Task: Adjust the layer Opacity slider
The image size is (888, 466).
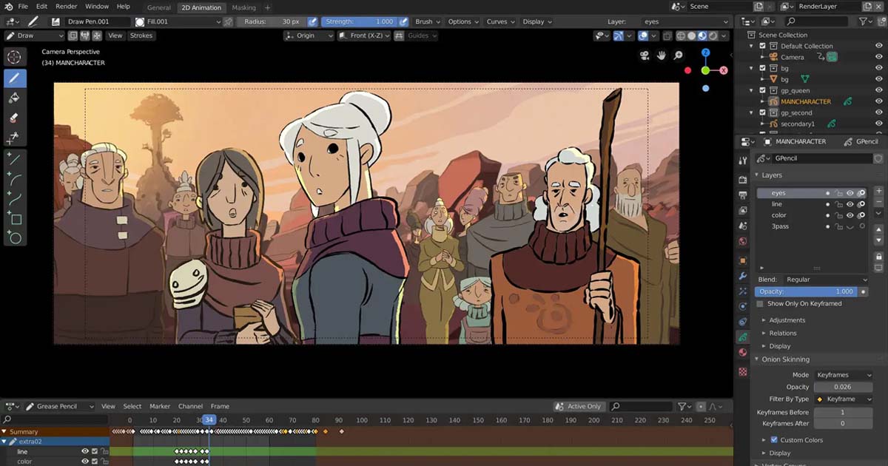Action: (x=805, y=291)
